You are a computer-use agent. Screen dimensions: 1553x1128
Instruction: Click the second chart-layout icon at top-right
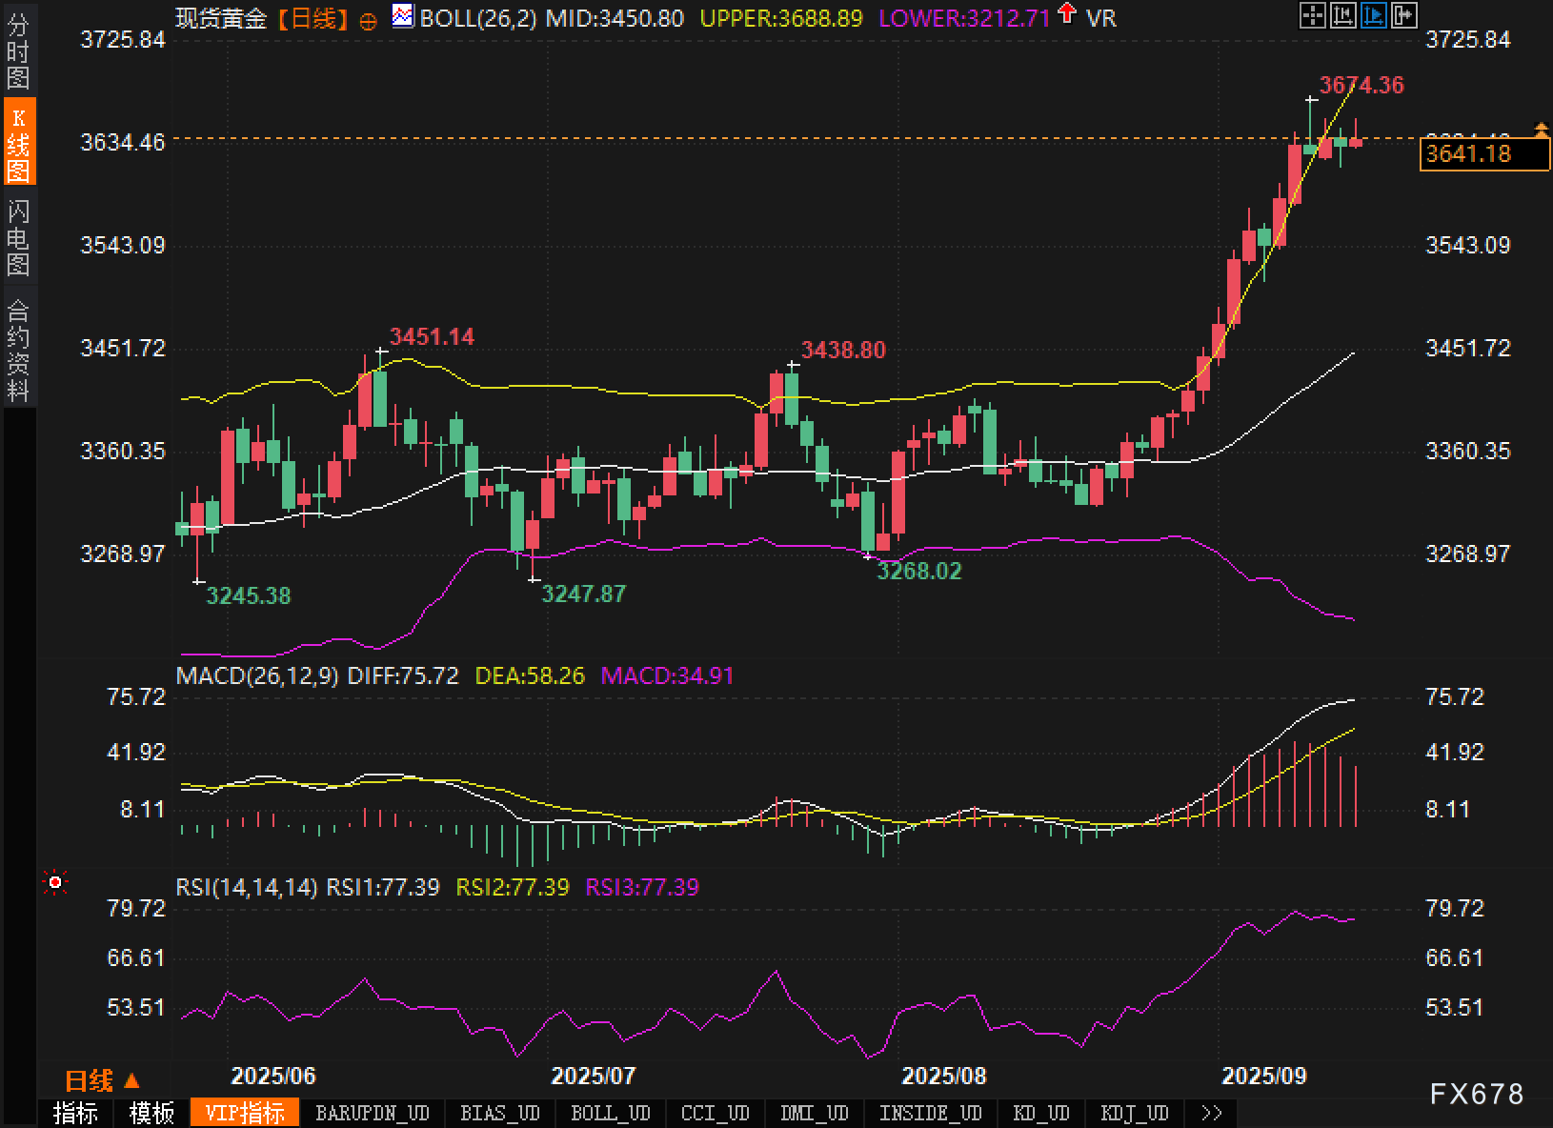(x=1342, y=15)
